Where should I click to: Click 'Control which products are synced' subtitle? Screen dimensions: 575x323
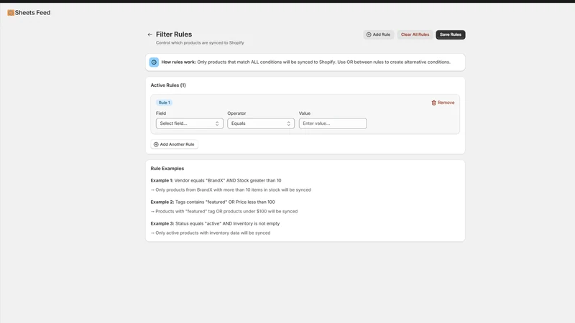(200, 43)
